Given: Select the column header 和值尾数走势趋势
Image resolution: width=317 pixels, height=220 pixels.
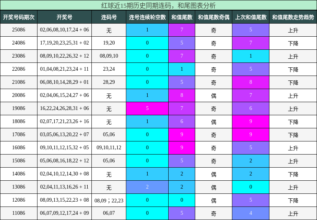Looking at the screenshot, I should coord(293,17).
